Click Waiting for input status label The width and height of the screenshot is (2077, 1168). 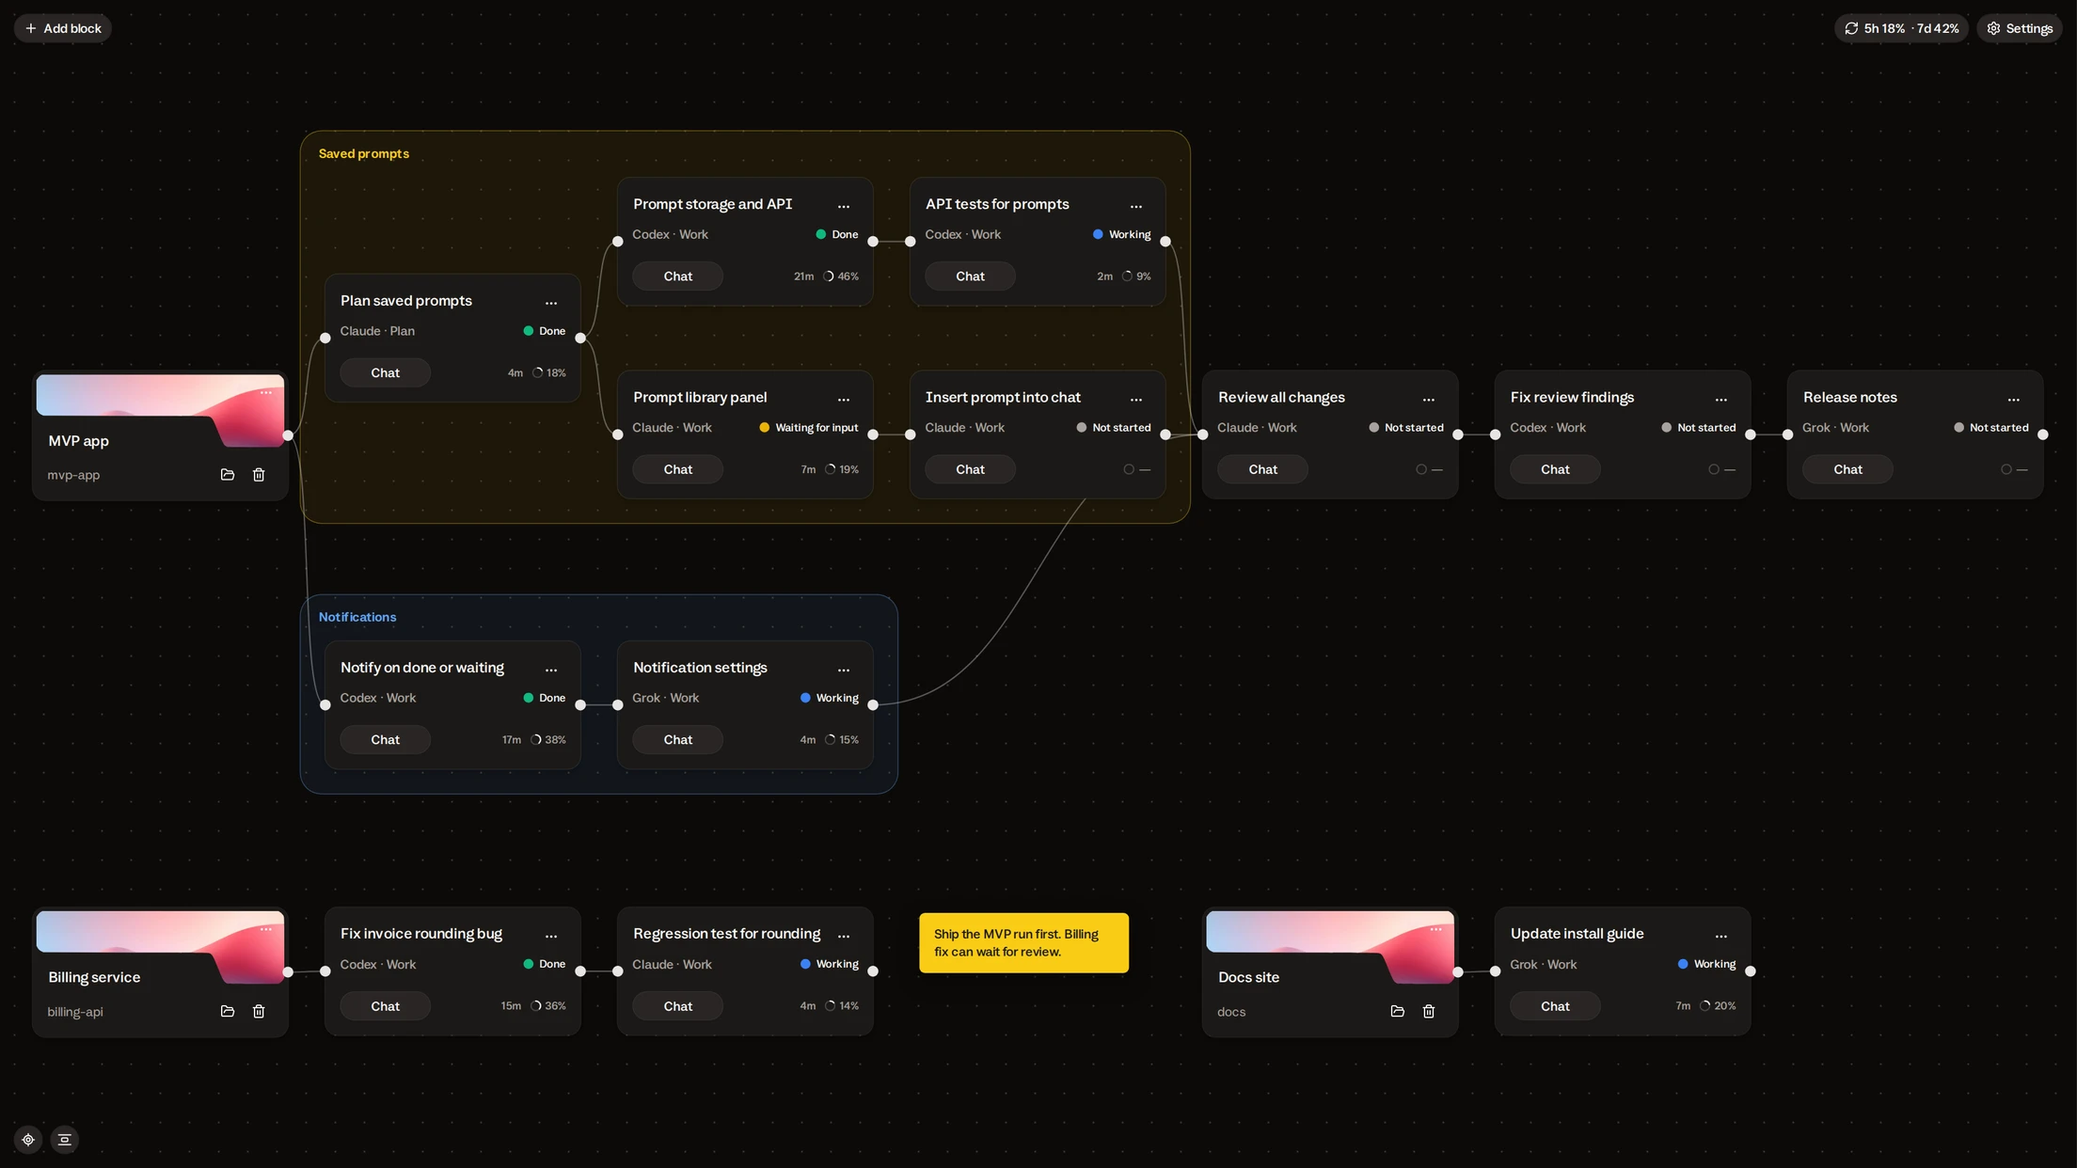click(x=809, y=428)
